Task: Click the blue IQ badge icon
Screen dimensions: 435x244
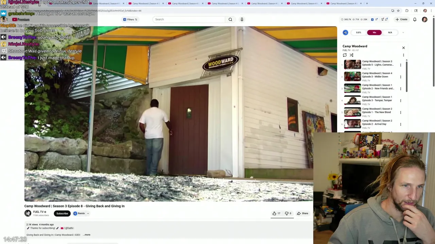Action: pos(345,33)
